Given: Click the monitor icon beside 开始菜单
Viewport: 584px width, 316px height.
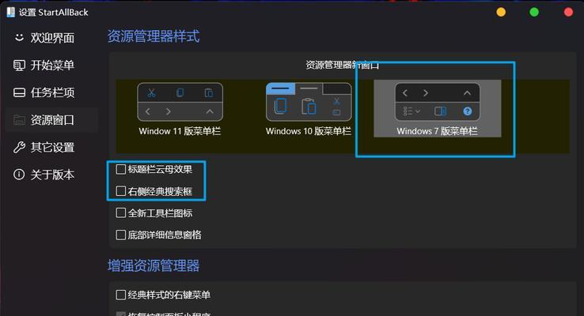Looking at the screenshot, I should [x=19, y=66].
